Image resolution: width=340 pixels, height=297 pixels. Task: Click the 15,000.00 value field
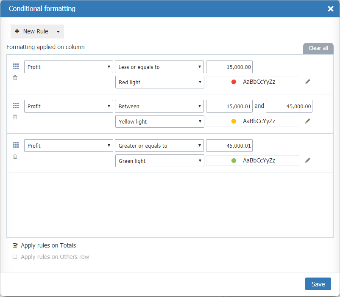(229, 66)
